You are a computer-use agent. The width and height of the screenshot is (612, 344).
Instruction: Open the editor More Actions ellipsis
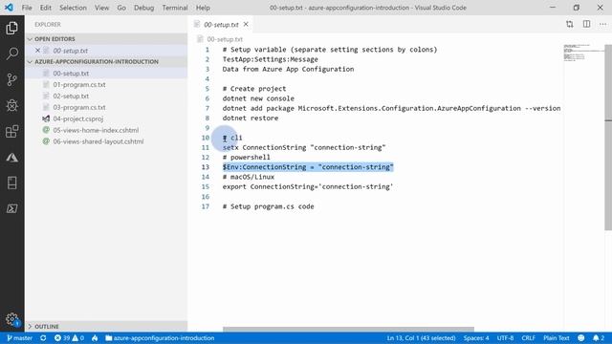tap(602, 24)
